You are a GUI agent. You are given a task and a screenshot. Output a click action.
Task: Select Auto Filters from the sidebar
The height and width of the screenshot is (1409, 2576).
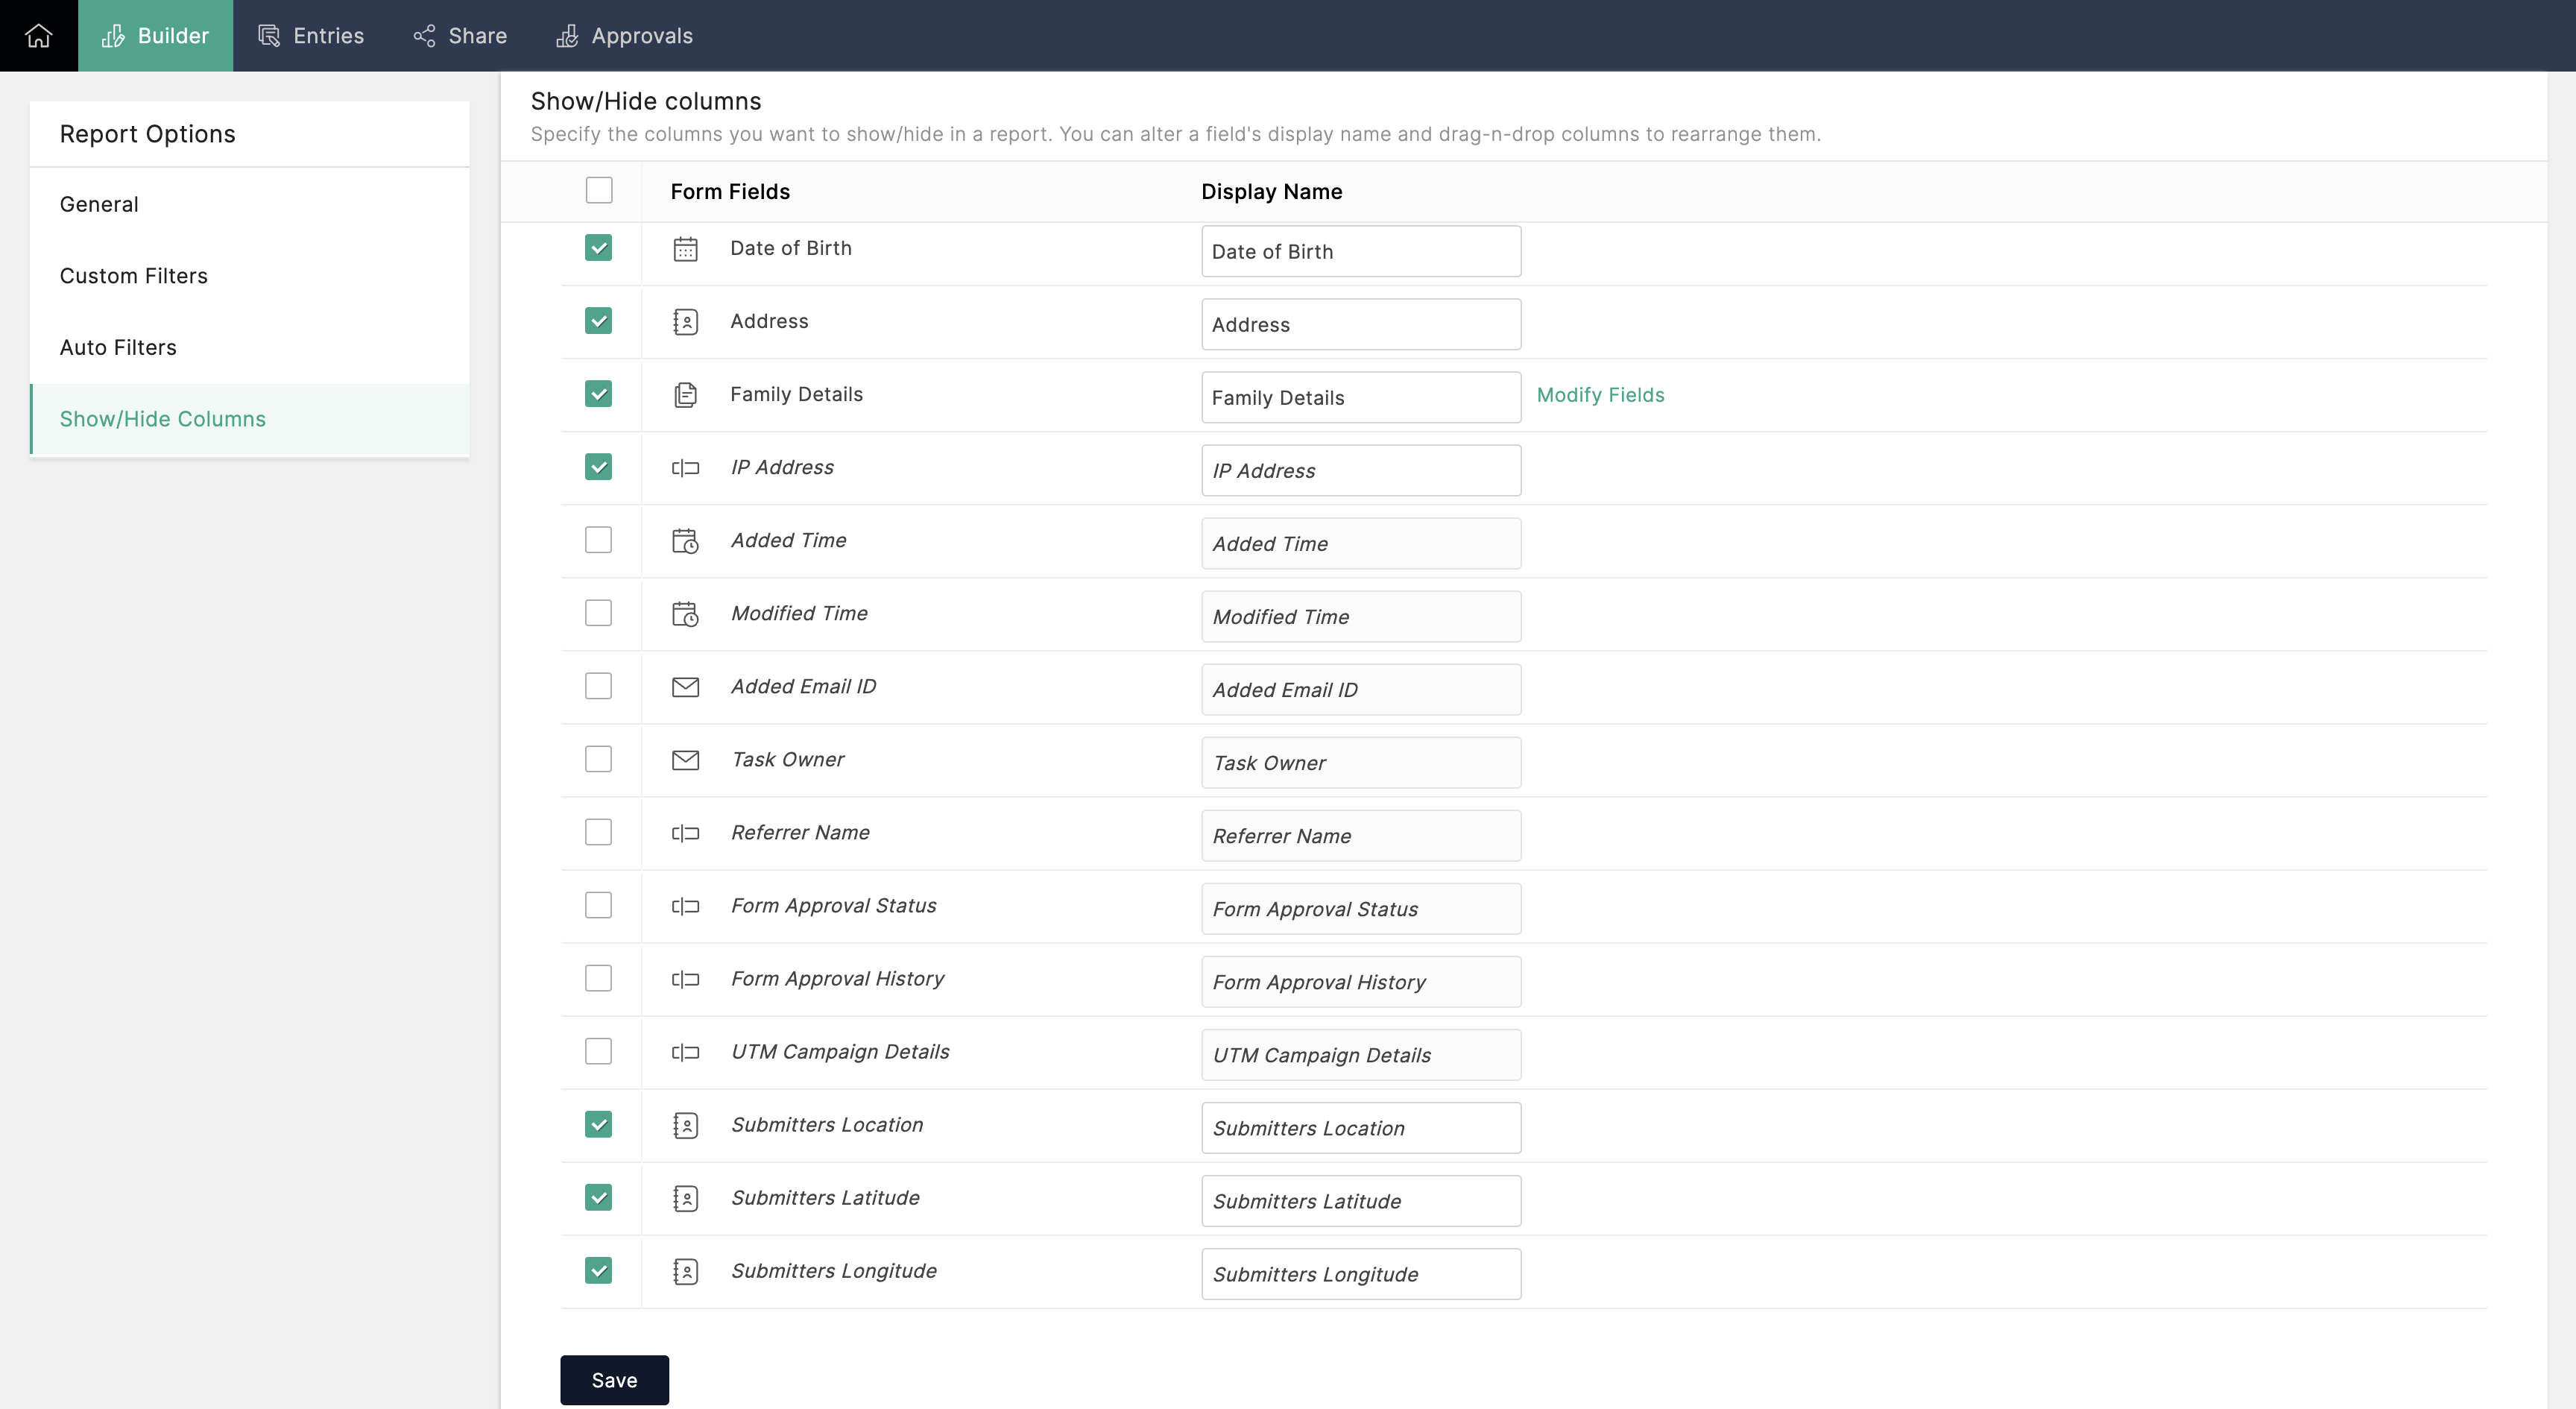click(x=118, y=347)
